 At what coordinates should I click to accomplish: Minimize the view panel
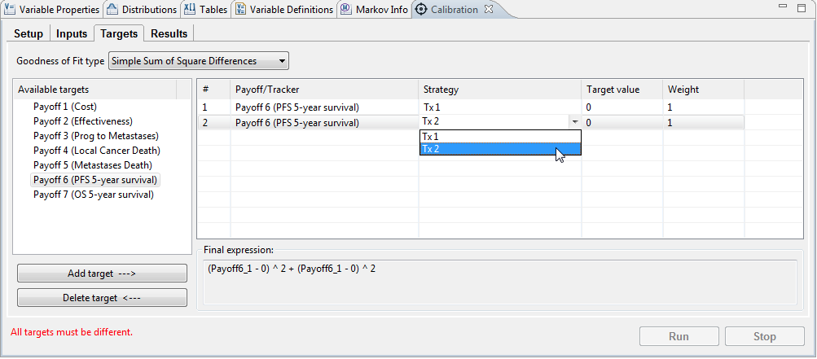tap(781, 8)
